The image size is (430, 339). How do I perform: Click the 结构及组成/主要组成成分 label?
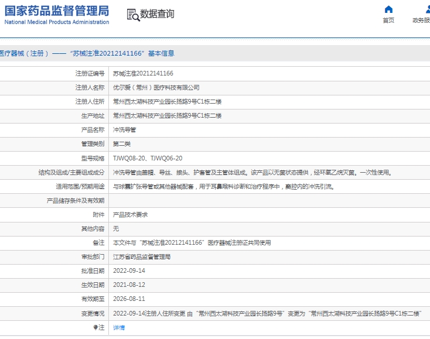click(71, 172)
